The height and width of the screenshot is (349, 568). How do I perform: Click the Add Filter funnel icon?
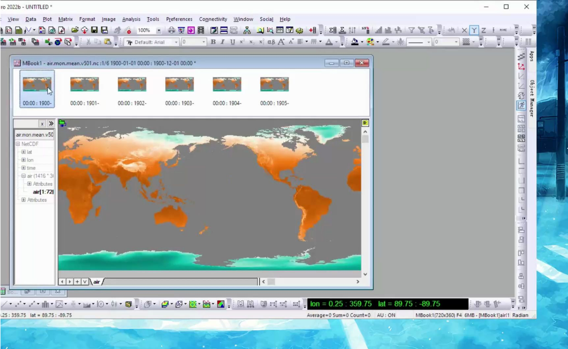411,30
